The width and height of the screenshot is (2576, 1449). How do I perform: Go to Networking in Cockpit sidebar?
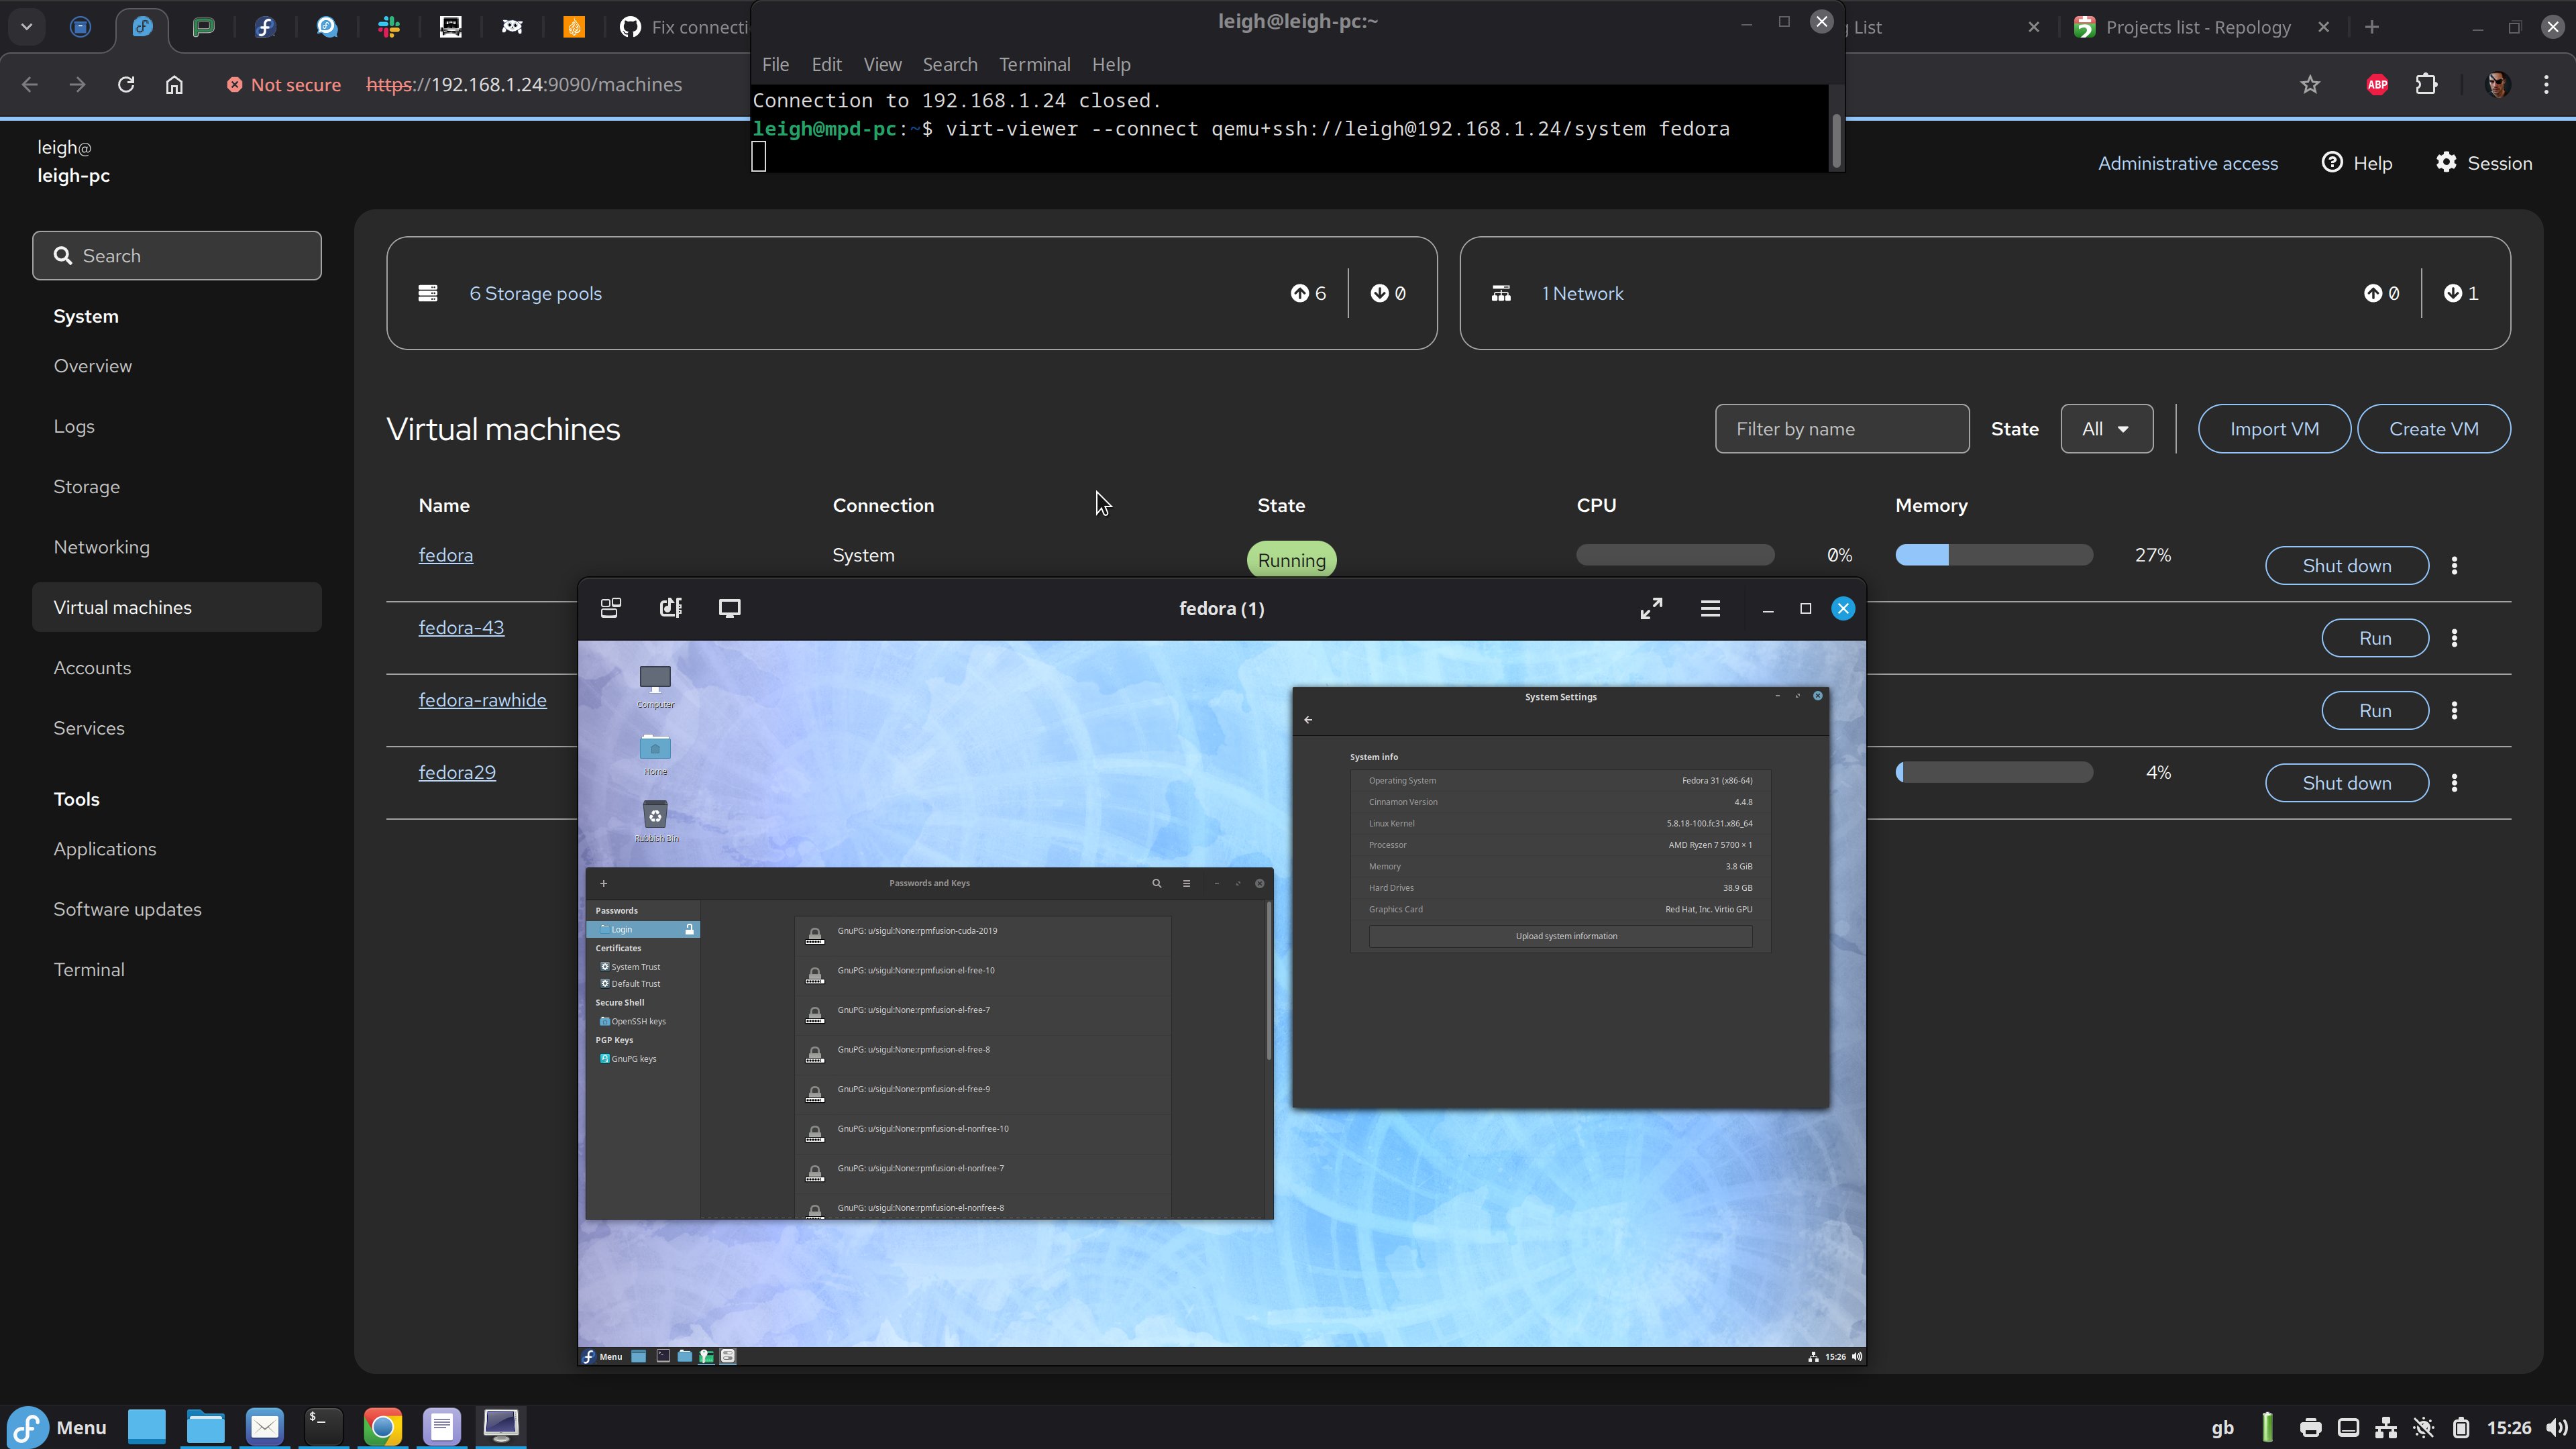pos(102,547)
